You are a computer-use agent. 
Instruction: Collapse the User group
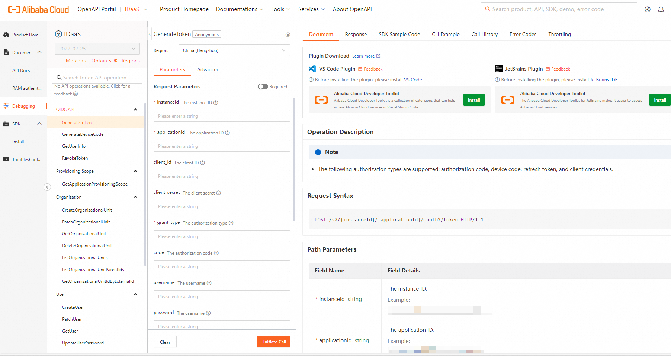(x=135, y=294)
